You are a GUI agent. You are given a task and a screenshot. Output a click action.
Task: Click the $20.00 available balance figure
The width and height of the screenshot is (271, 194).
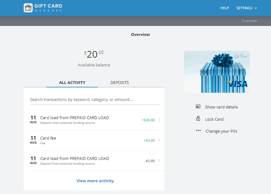(x=94, y=54)
